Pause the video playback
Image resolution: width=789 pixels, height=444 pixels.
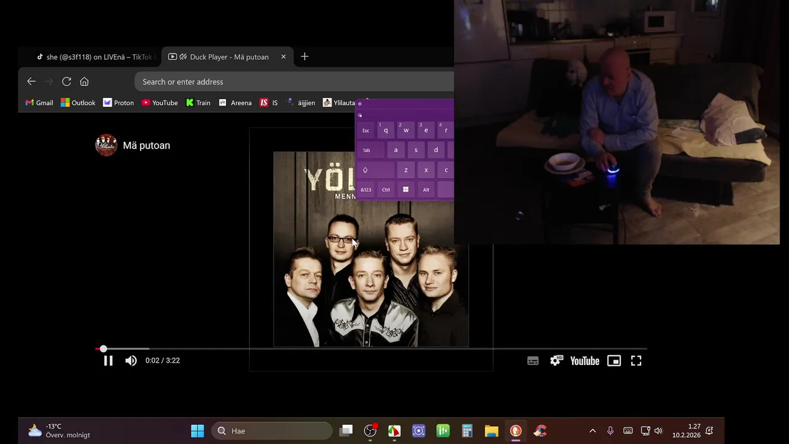(108, 361)
